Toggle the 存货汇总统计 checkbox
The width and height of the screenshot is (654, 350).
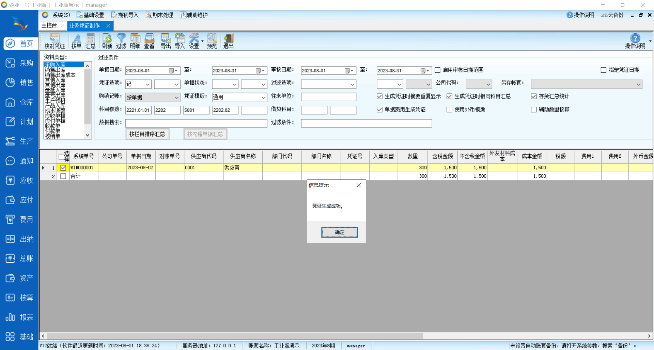534,97
